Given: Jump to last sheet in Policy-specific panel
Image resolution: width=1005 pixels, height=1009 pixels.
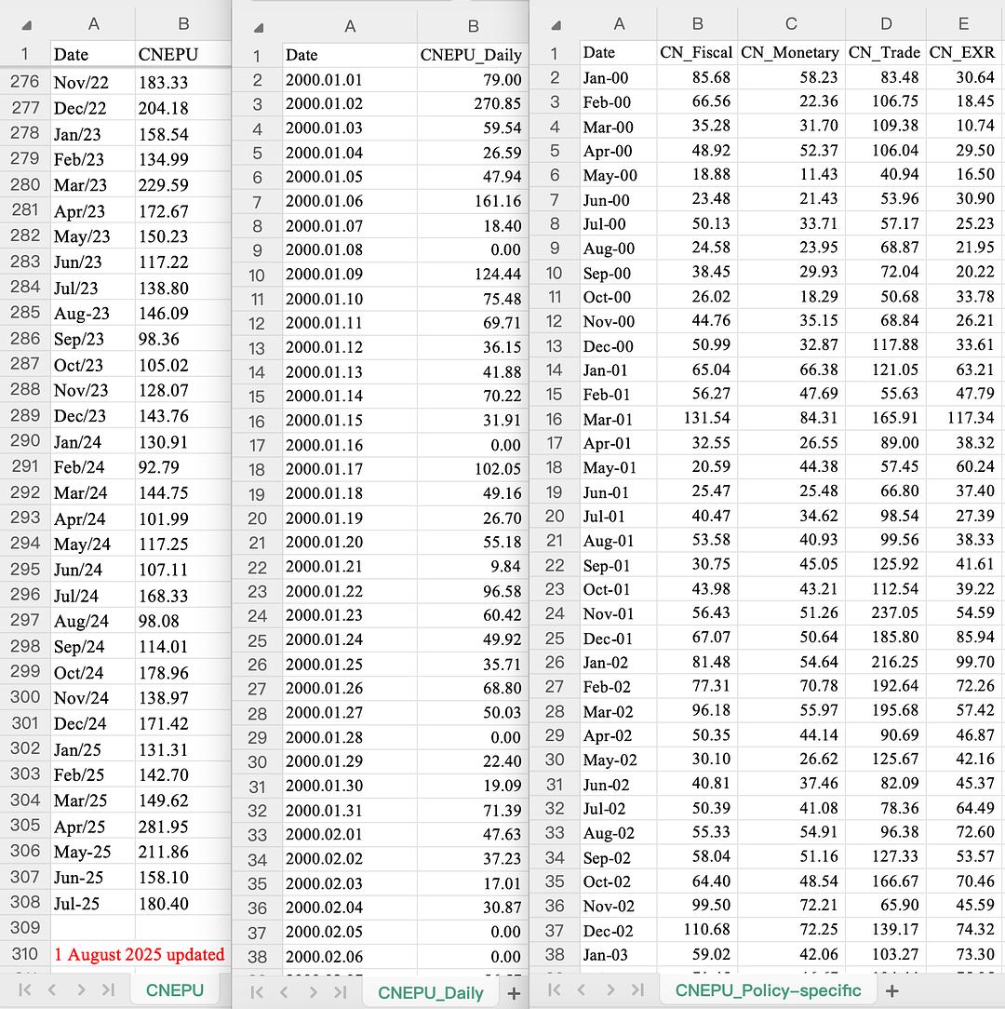Looking at the screenshot, I should click(637, 989).
